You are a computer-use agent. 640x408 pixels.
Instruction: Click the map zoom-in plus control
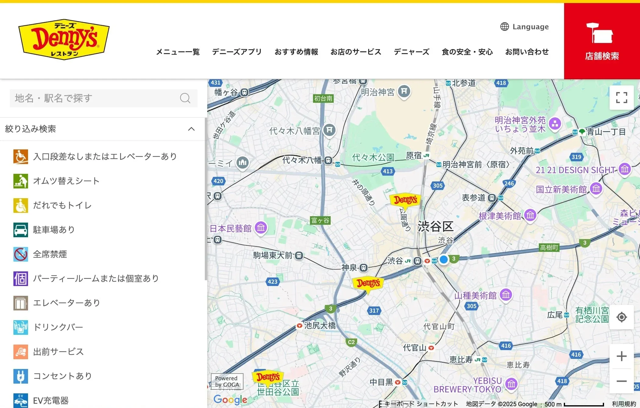pyautogui.click(x=621, y=356)
